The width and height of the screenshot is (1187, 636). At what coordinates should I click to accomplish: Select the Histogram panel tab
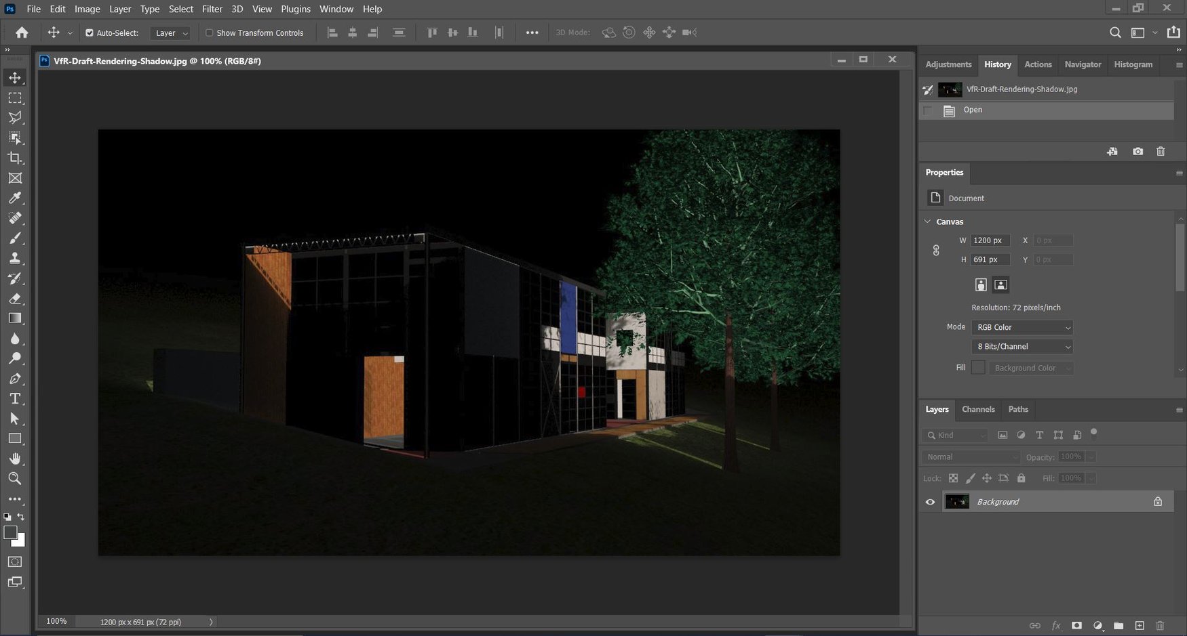pos(1133,64)
